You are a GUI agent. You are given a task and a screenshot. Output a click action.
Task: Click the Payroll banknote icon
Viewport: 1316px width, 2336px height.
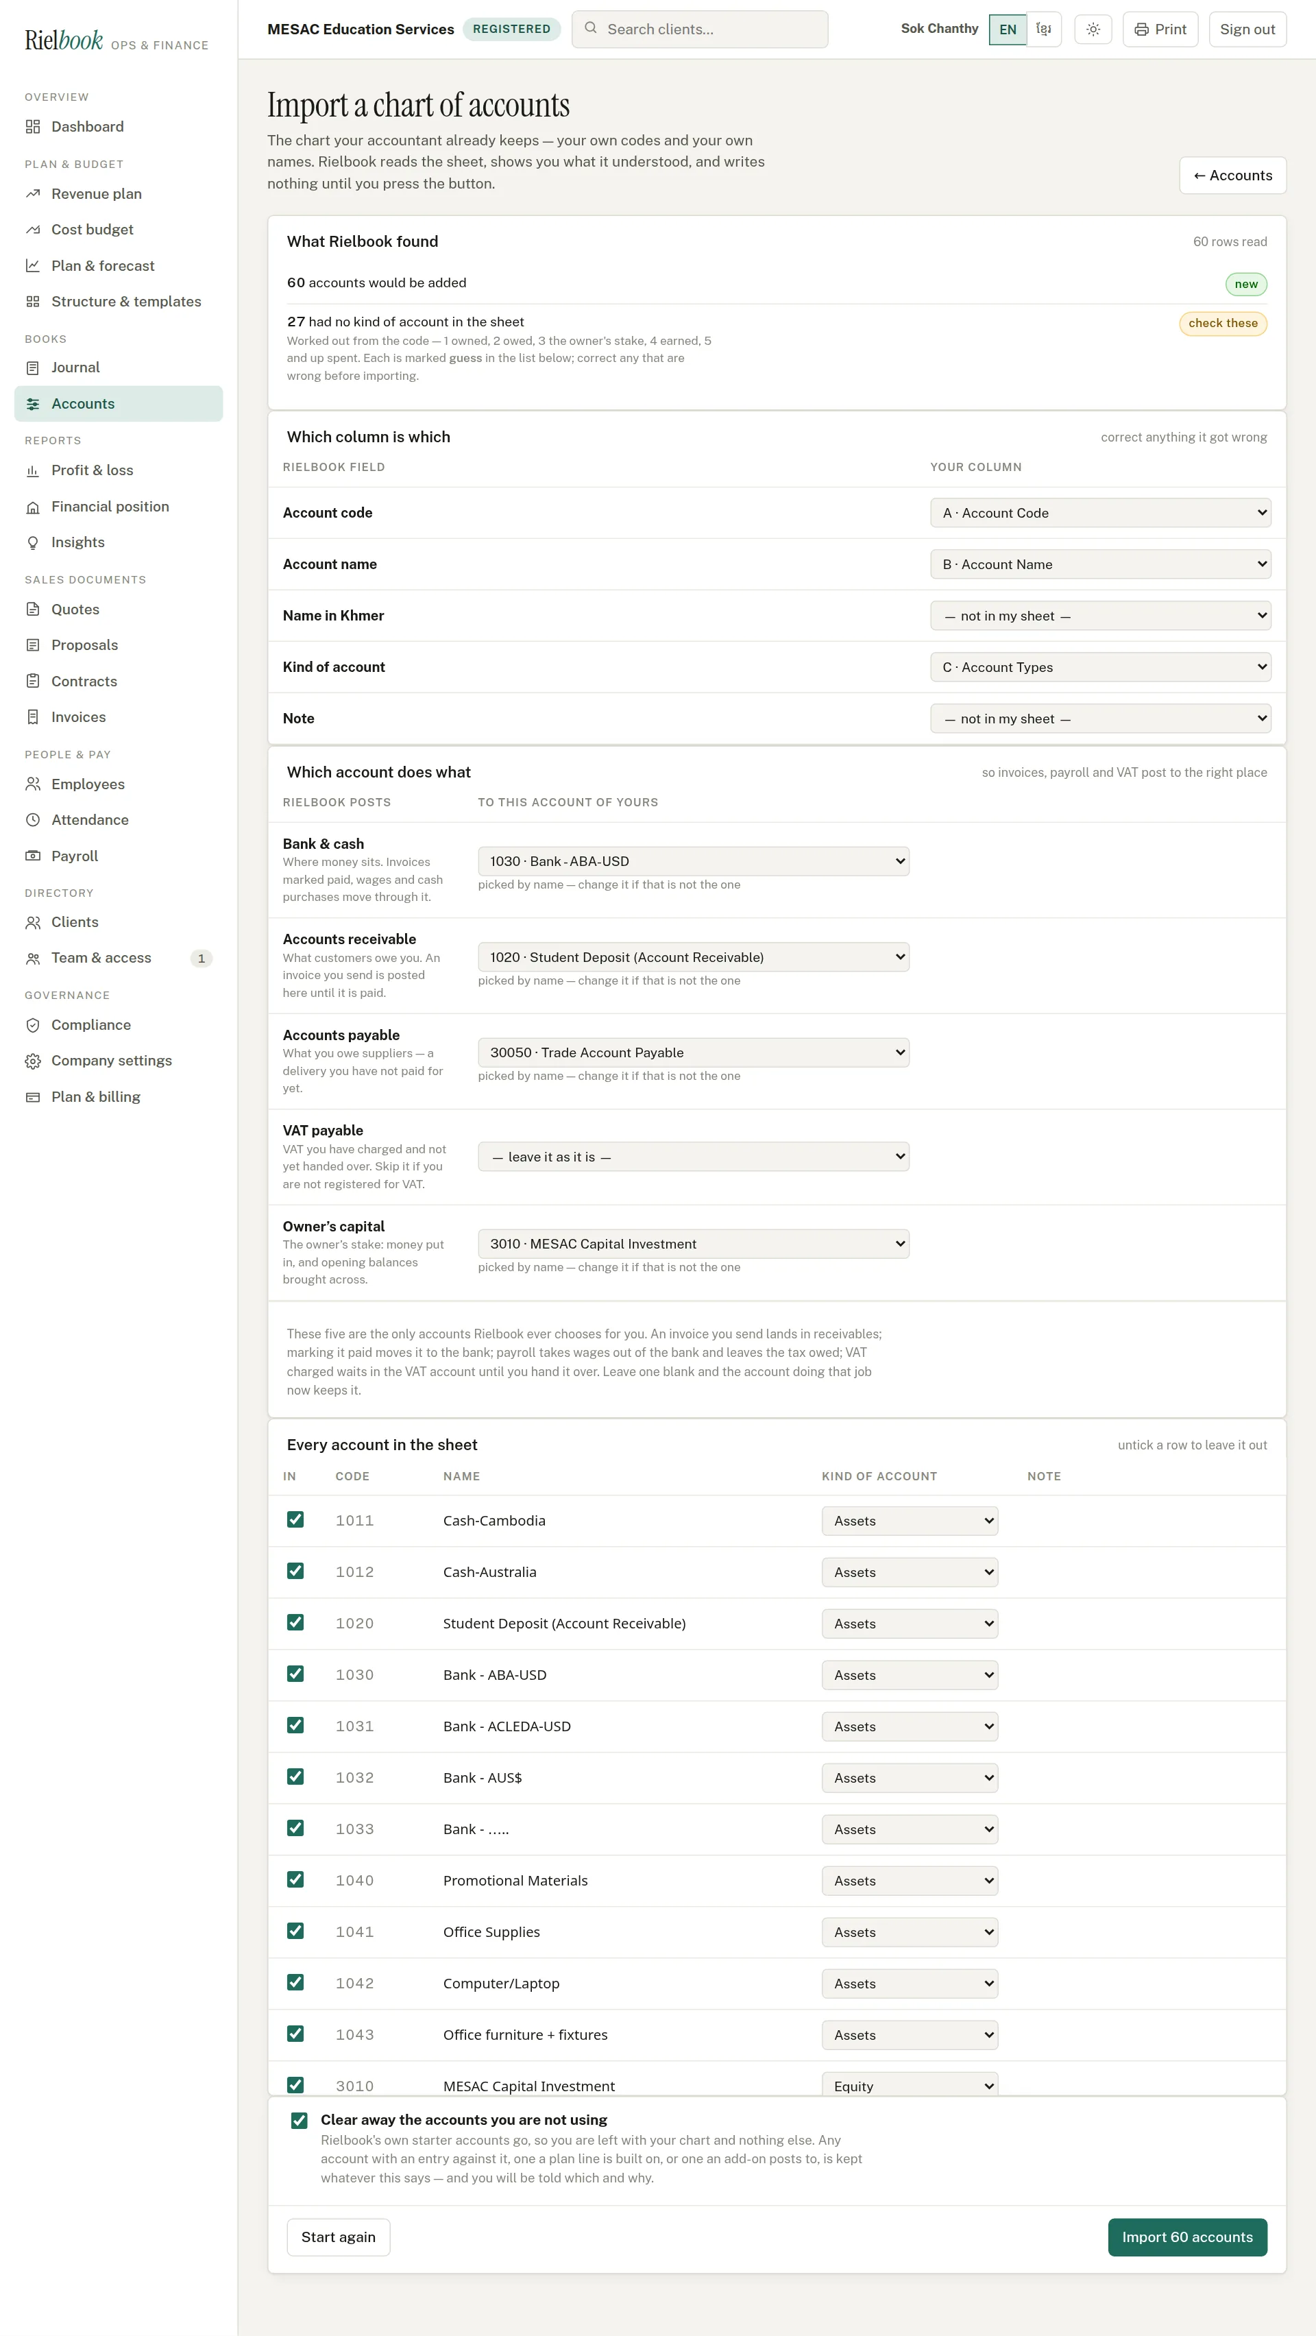(33, 856)
